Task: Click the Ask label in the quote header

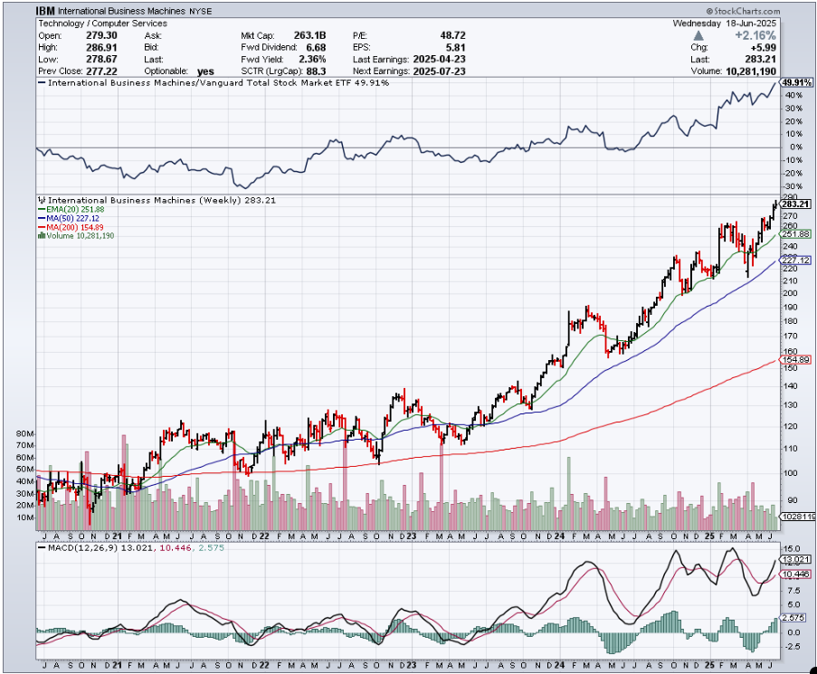Action: [153, 35]
